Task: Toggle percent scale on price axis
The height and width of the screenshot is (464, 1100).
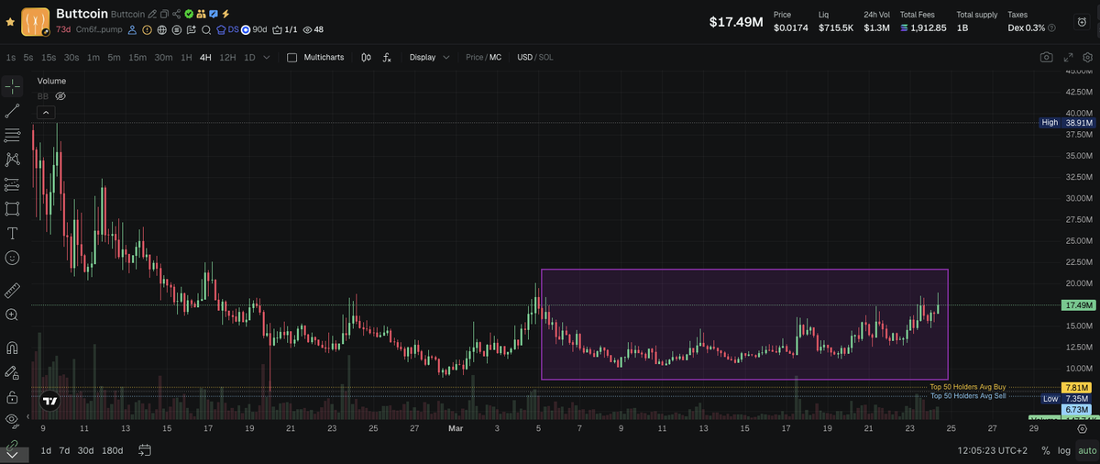Action: point(1045,450)
